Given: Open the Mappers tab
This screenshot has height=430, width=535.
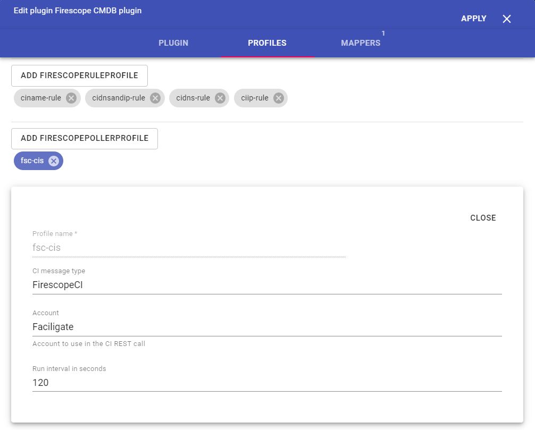Looking at the screenshot, I should [361, 43].
